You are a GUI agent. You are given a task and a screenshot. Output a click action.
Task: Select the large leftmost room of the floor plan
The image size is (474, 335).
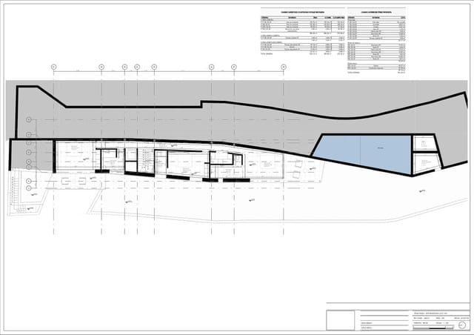(x=74, y=156)
